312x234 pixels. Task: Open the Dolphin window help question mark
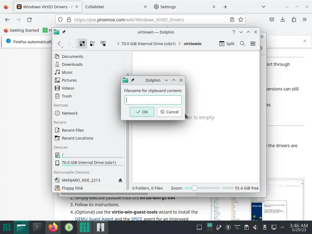point(234,32)
